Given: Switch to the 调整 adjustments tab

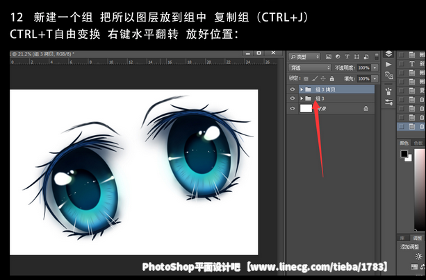Looking at the screenshot, I should [x=417, y=238].
